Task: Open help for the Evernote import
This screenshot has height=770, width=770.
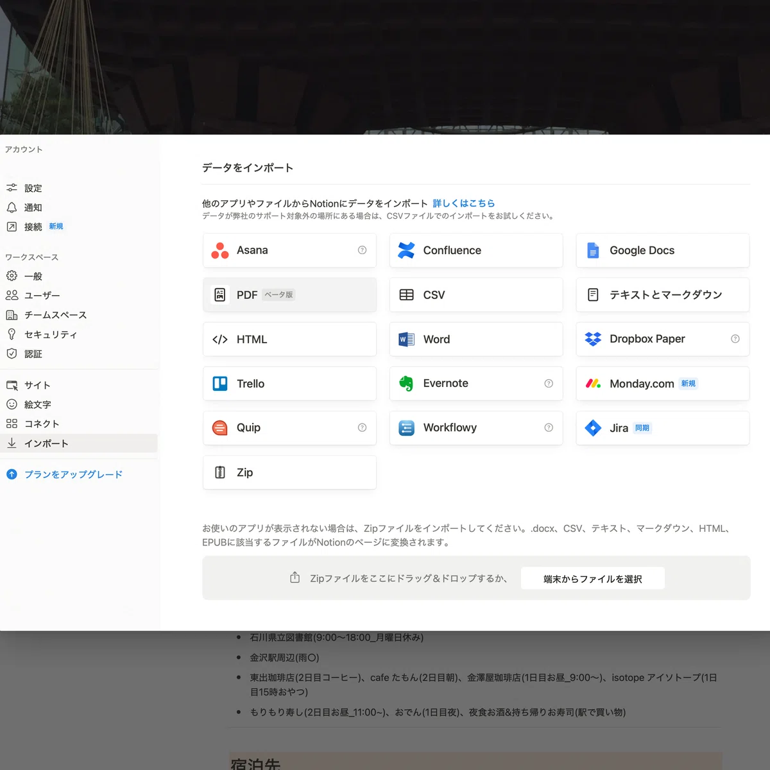Action: 549,384
